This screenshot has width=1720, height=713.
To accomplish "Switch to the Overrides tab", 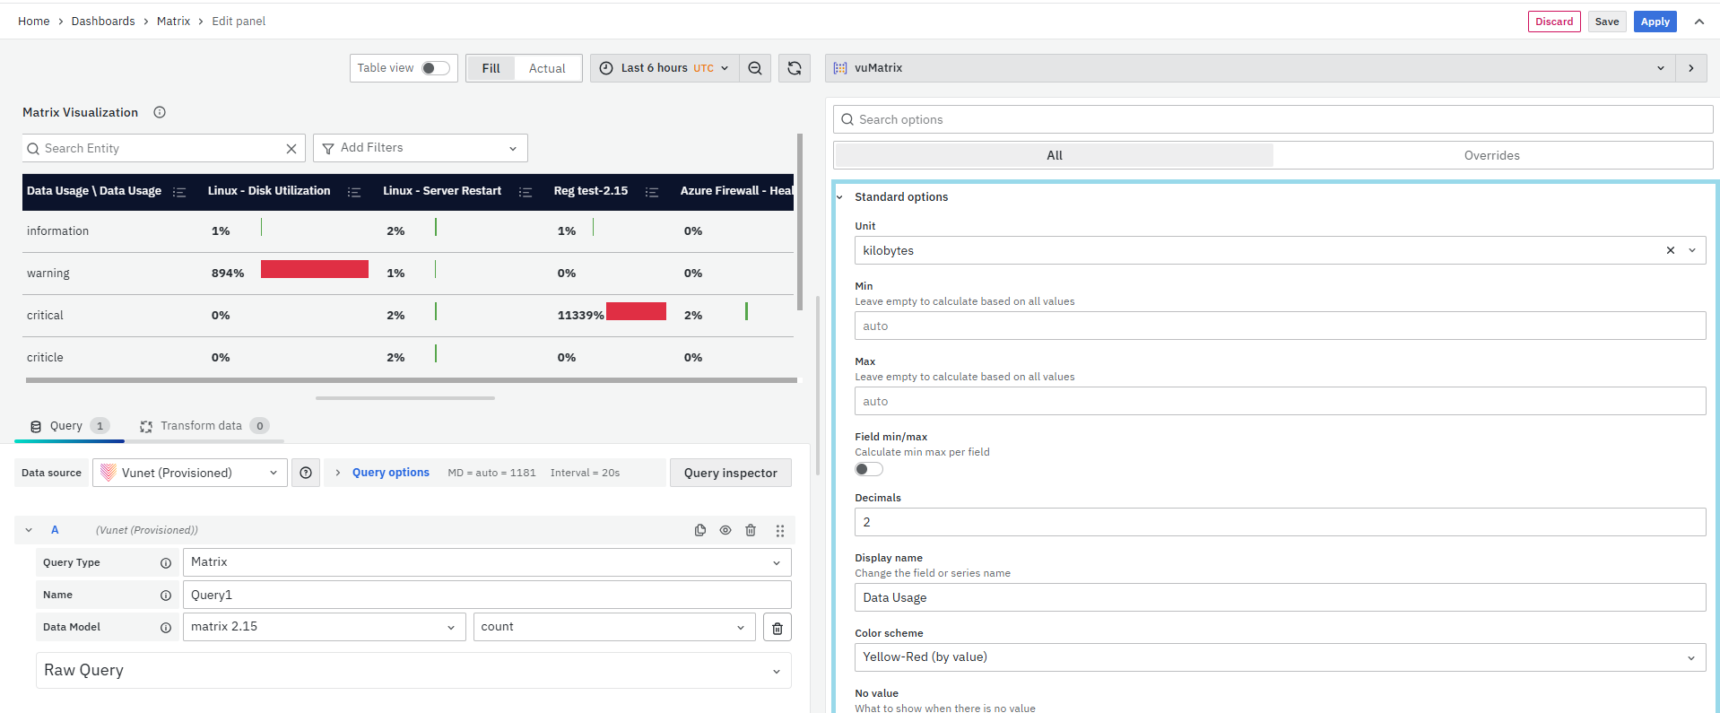I will [1491, 155].
